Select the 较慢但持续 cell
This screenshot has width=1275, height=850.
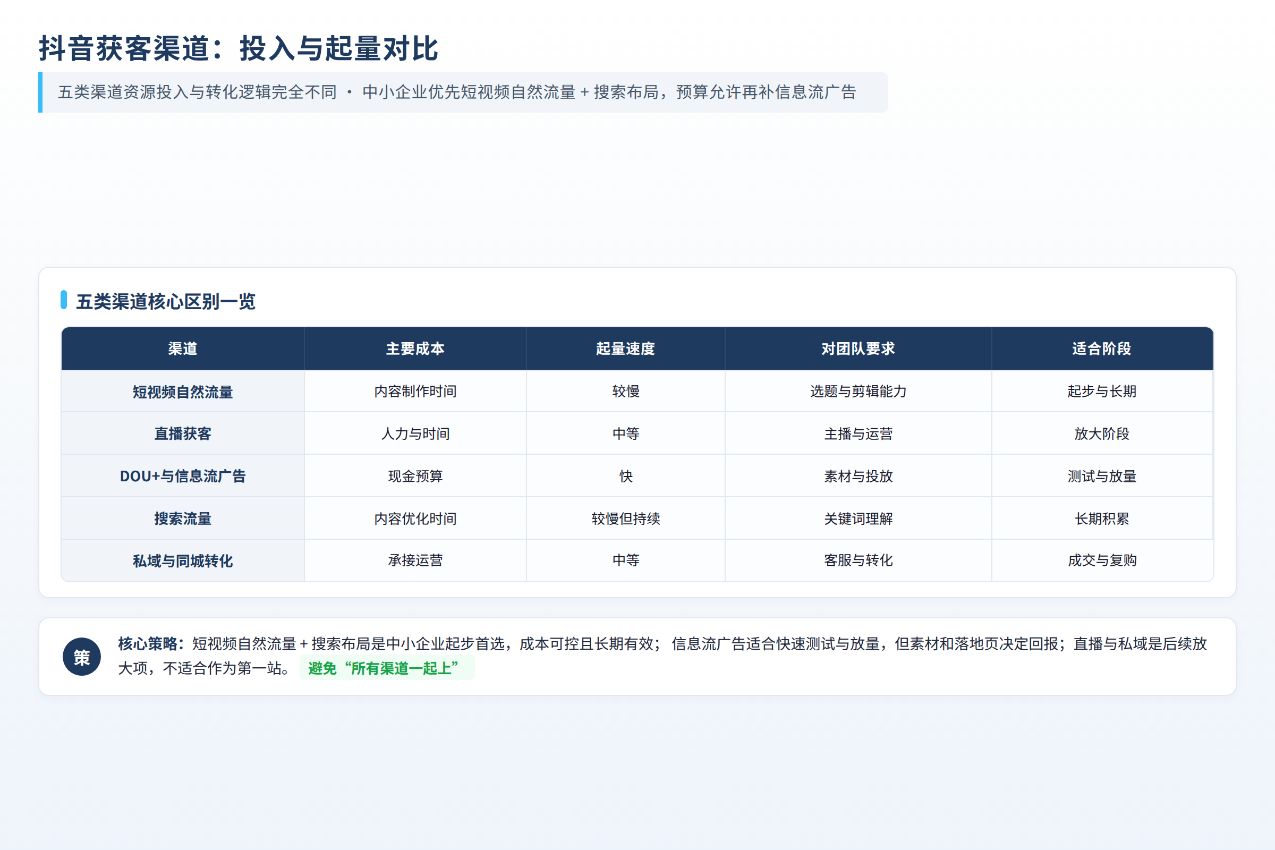pyautogui.click(x=626, y=518)
